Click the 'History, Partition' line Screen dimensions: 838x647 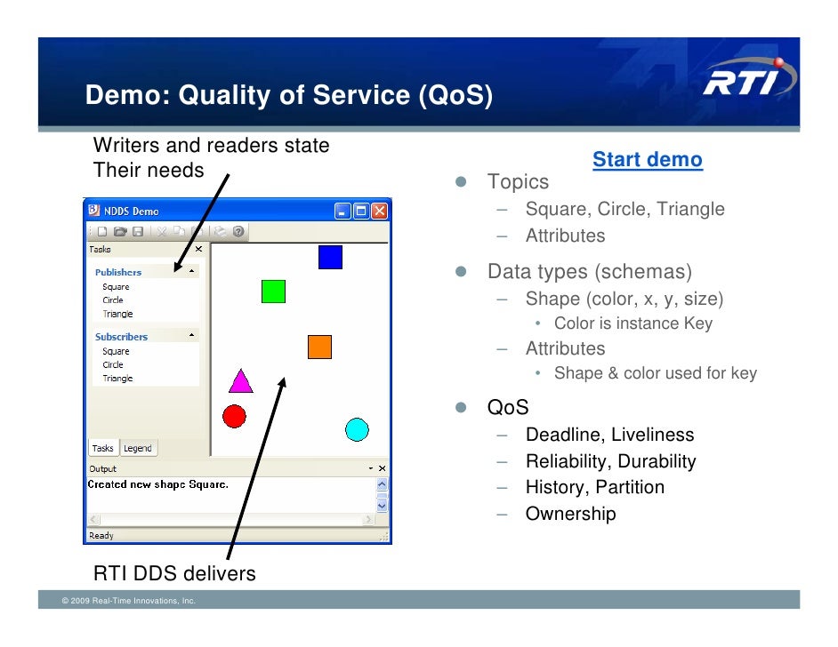tap(595, 487)
